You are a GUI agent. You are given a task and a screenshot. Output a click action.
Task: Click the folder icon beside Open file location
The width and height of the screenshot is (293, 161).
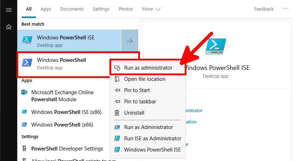click(x=117, y=79)
